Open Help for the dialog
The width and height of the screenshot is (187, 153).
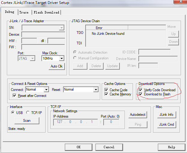171,147
